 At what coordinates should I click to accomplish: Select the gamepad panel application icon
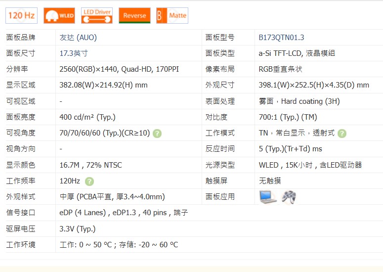pos(289,197)
